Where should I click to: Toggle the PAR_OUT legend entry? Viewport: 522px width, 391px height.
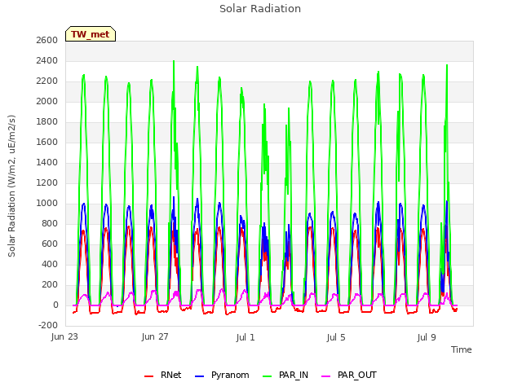[x=349, y=375]
